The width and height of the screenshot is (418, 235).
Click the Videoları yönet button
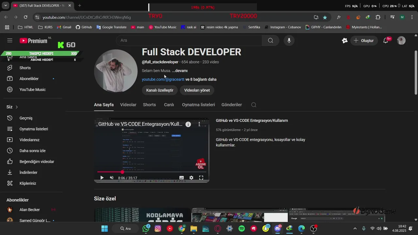[197, 90]
